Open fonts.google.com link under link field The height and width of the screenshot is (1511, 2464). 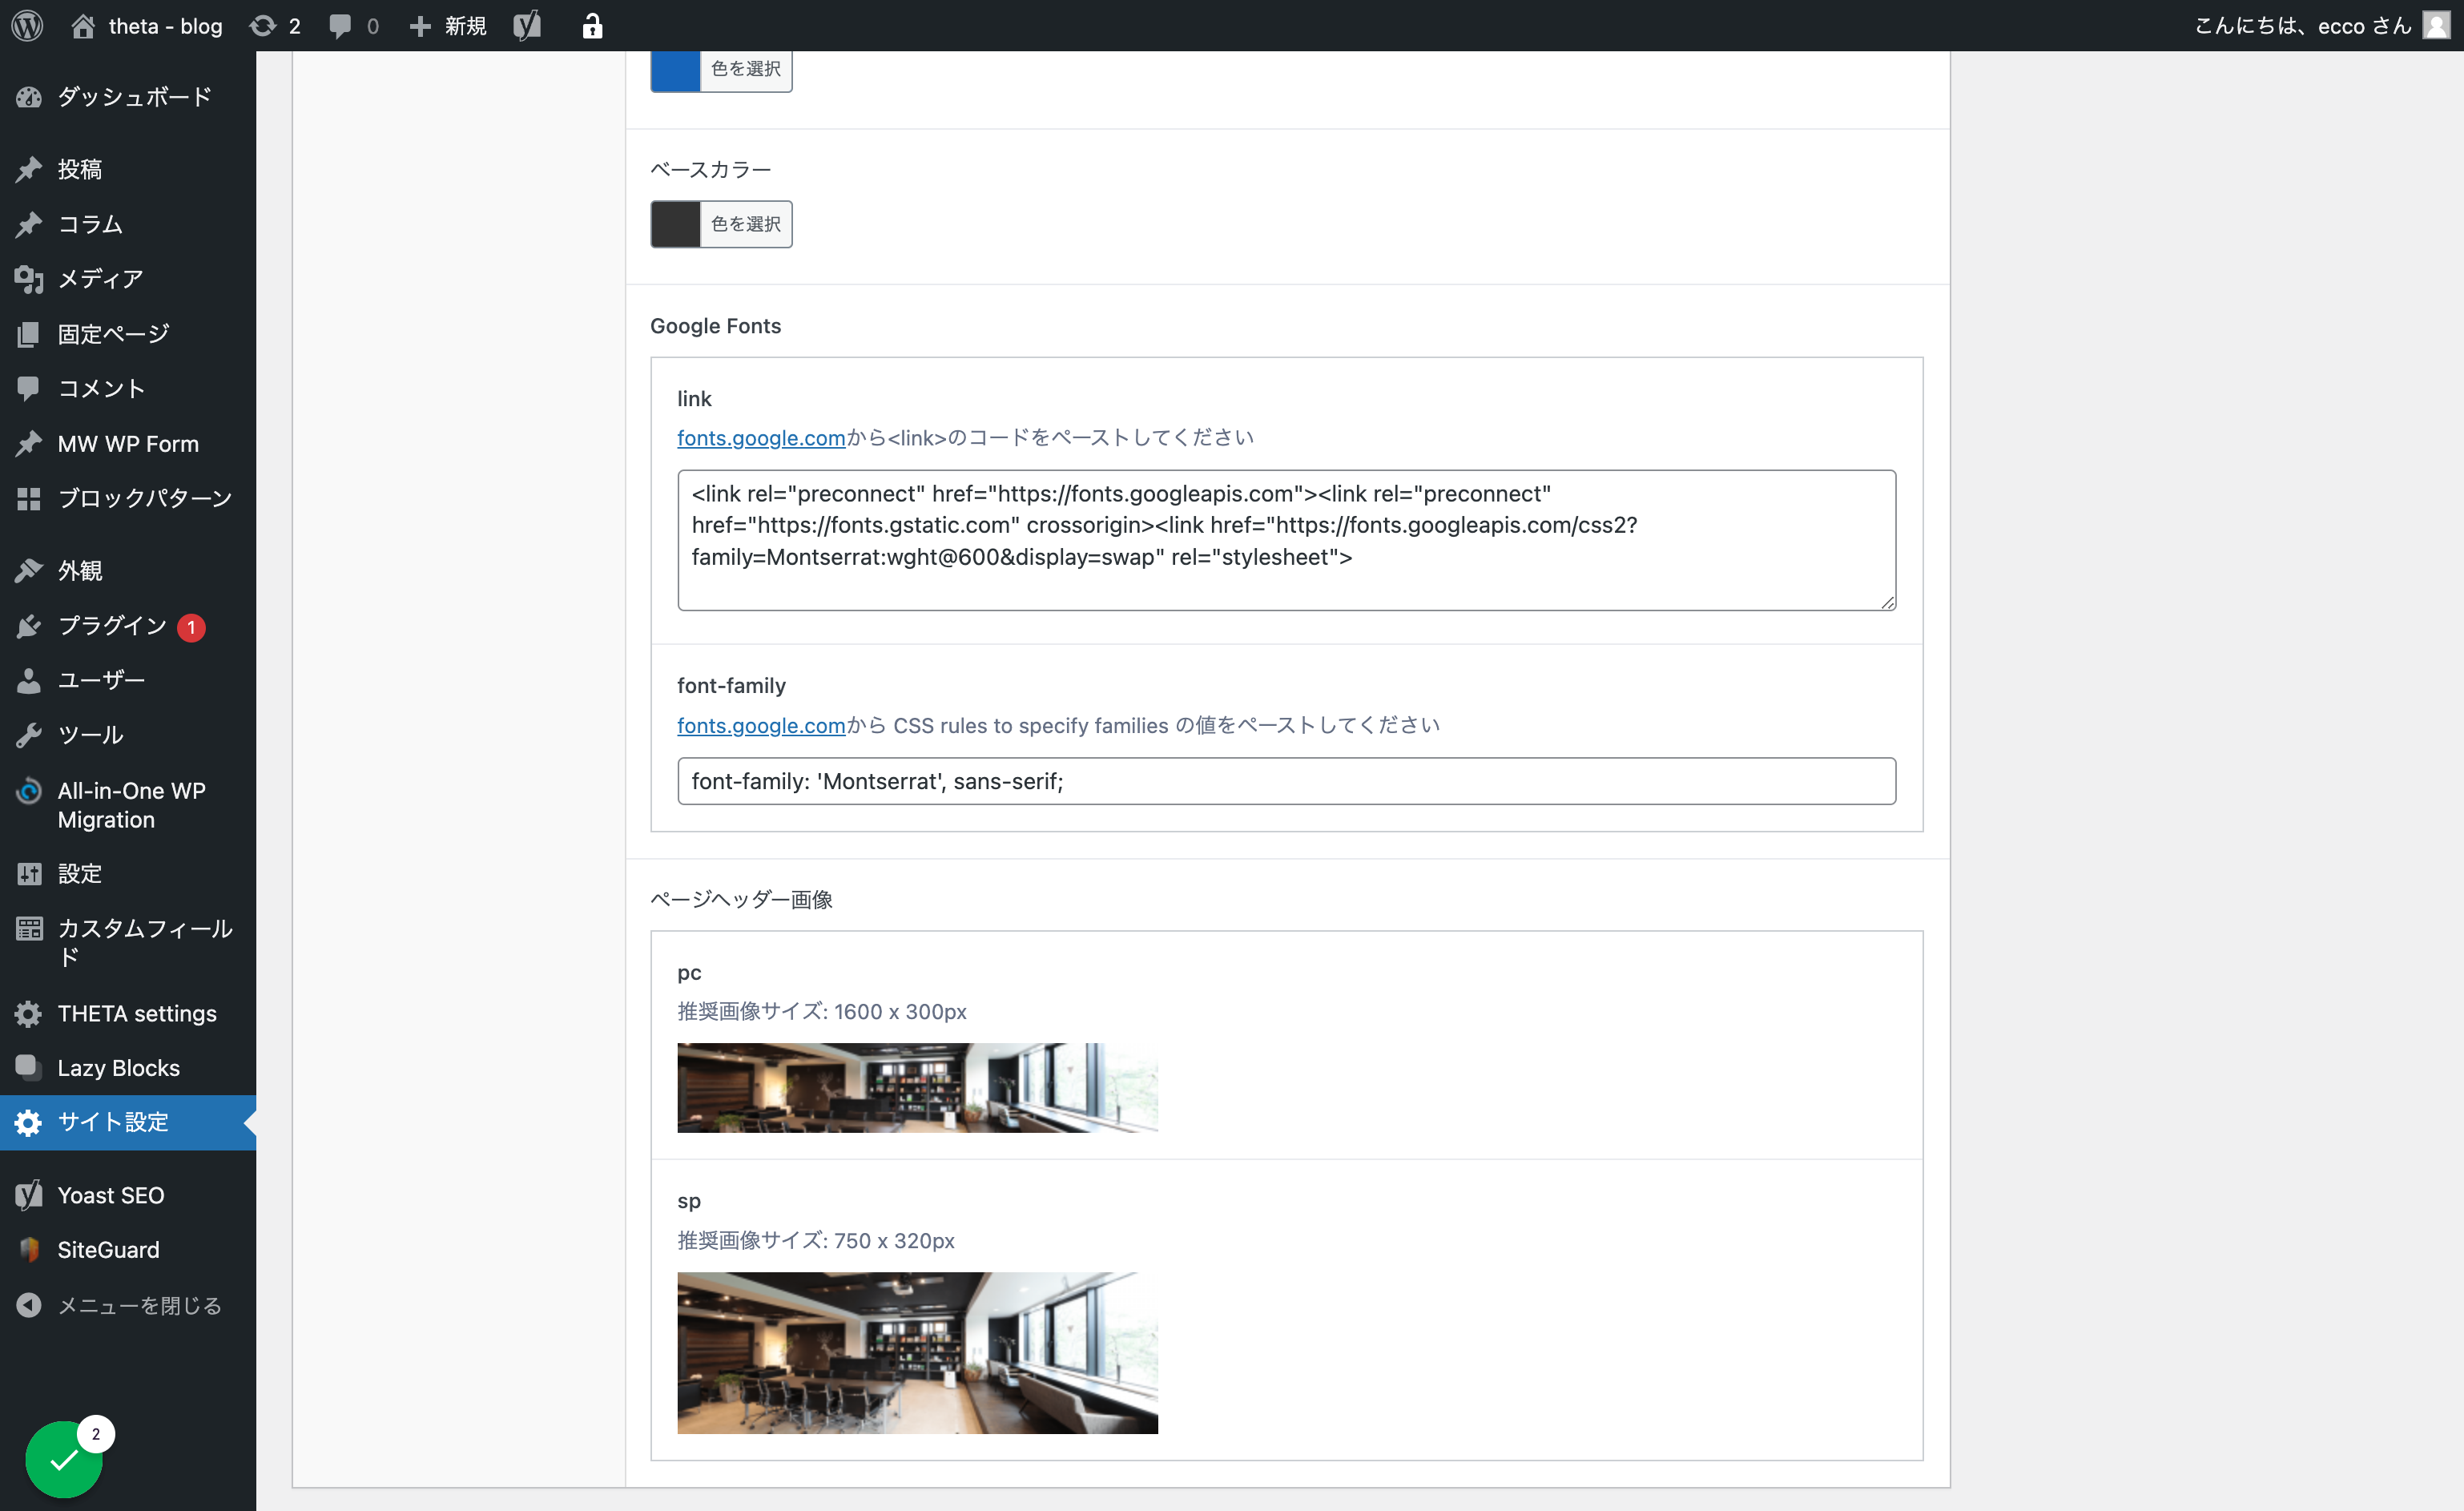pyautogui.click(x=761, y=438)
